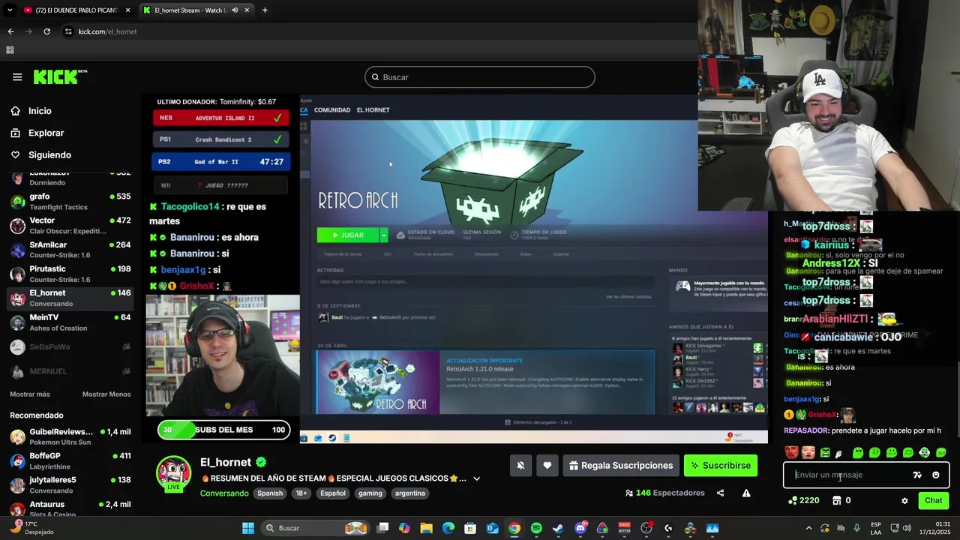
Task: Toggle follow with heart button
Action: click(x=547, y=466)
